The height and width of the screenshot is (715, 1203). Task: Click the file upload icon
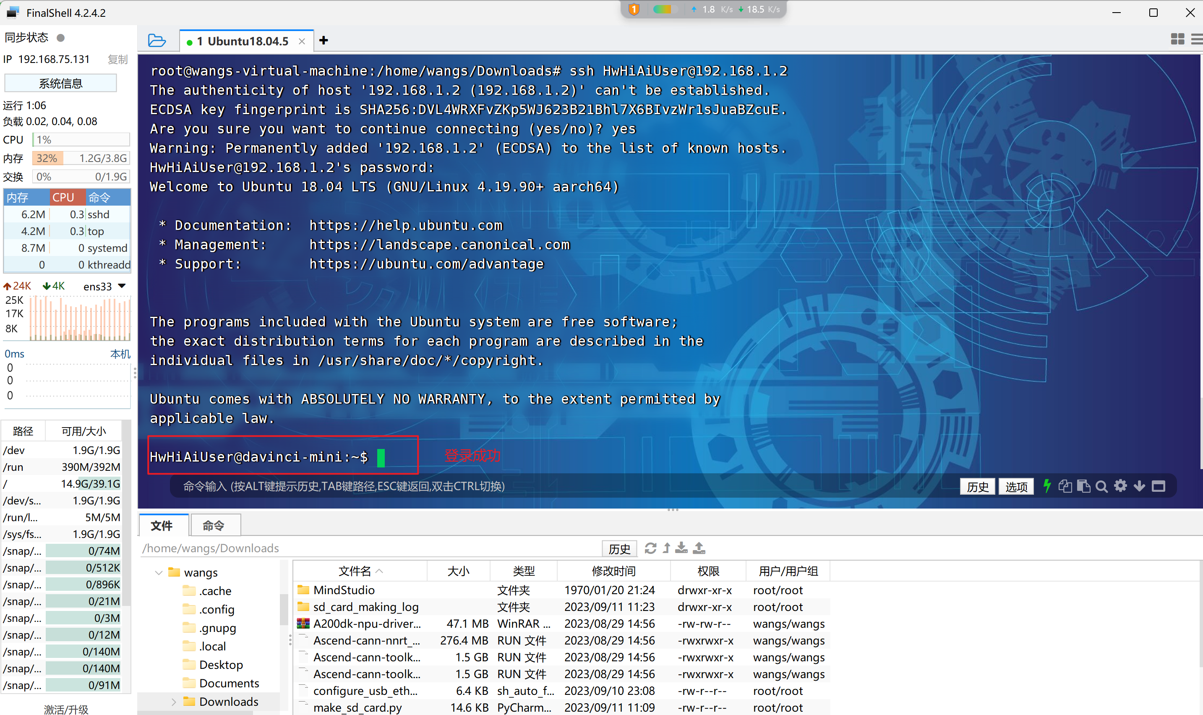699,548
